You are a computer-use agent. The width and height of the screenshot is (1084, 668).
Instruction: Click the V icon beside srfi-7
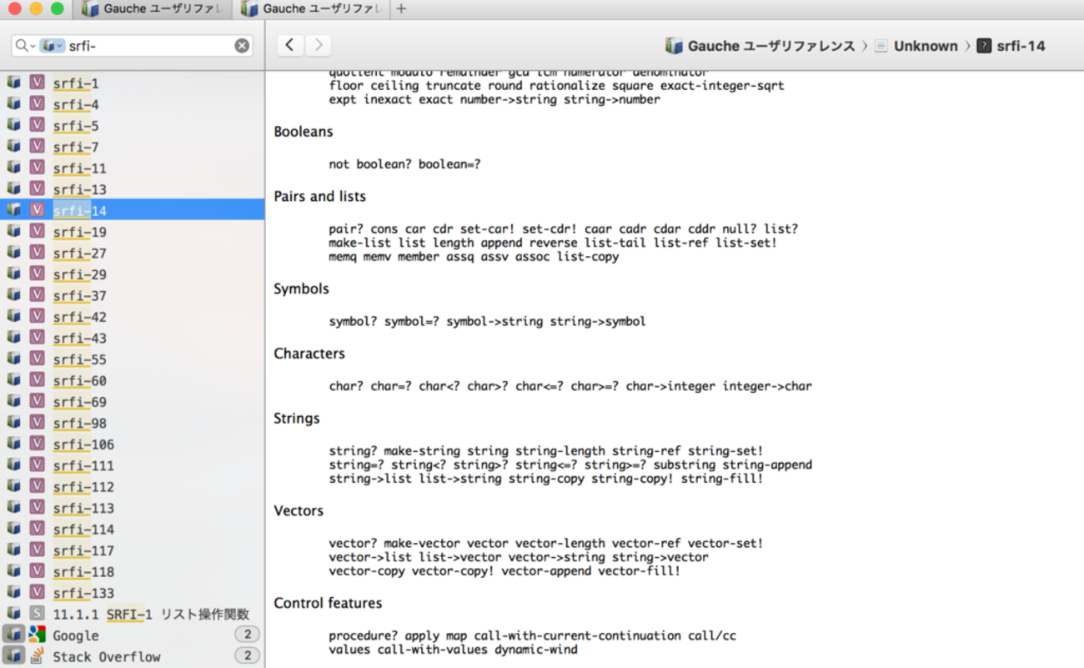[x=37, y=146]
